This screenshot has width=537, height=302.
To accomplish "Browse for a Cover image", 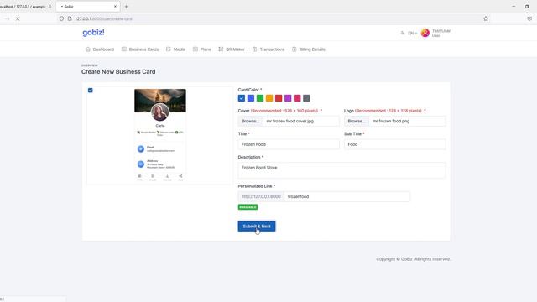I will pyautogui.click(x=250, y=121).
